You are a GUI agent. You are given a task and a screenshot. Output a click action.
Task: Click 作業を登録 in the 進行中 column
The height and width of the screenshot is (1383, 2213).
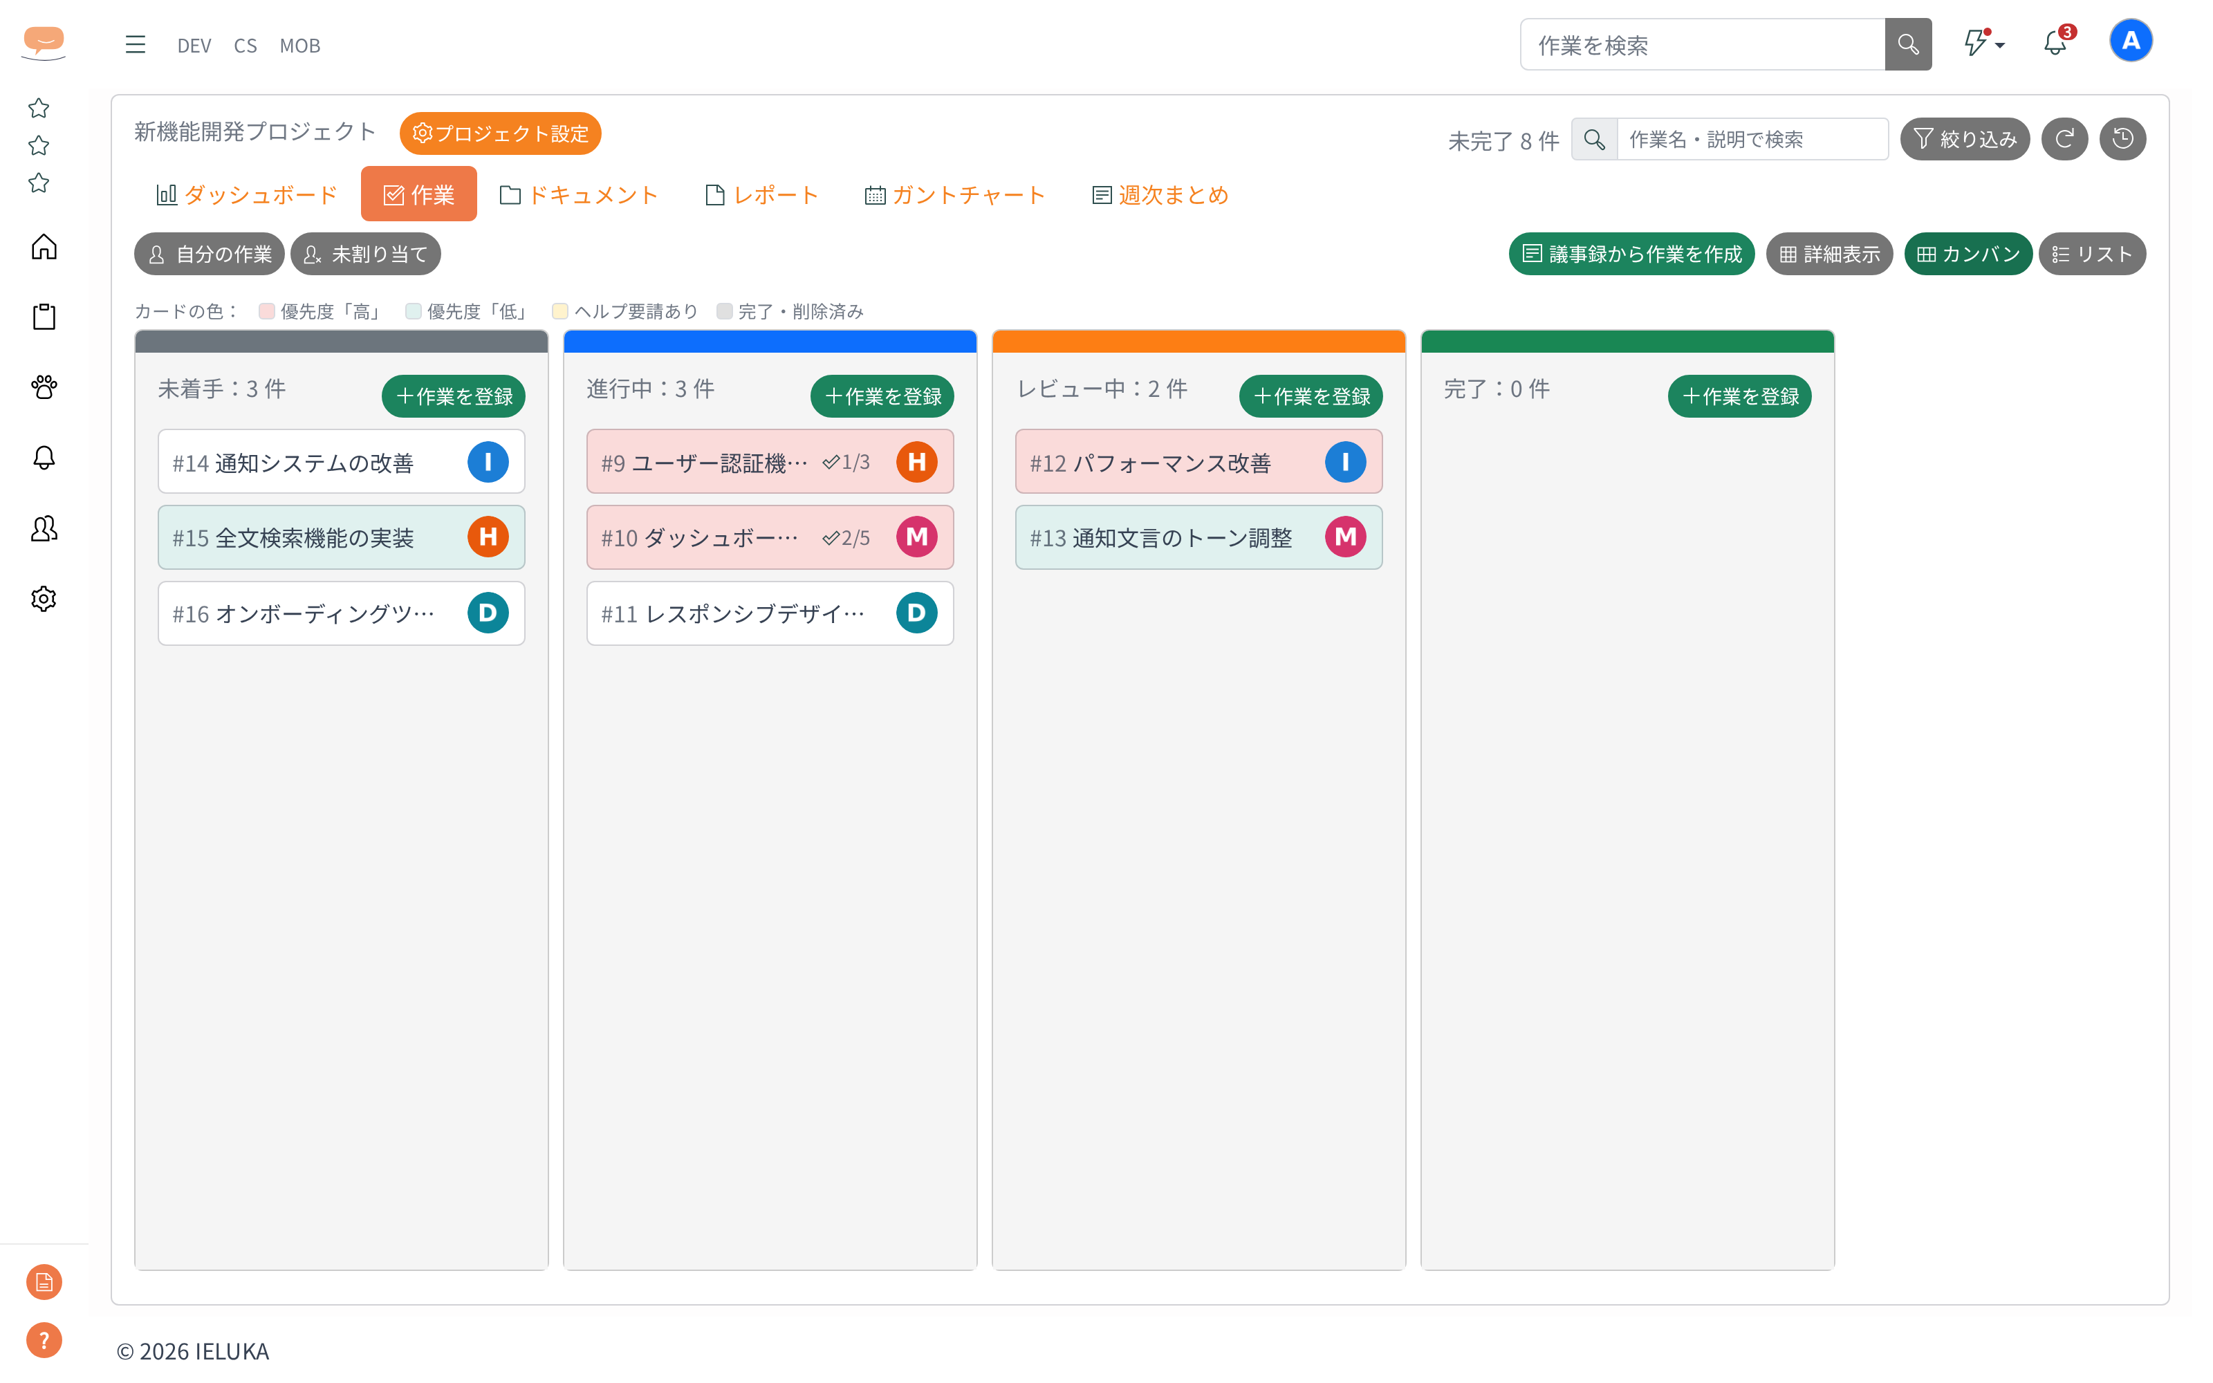(882, 396)
